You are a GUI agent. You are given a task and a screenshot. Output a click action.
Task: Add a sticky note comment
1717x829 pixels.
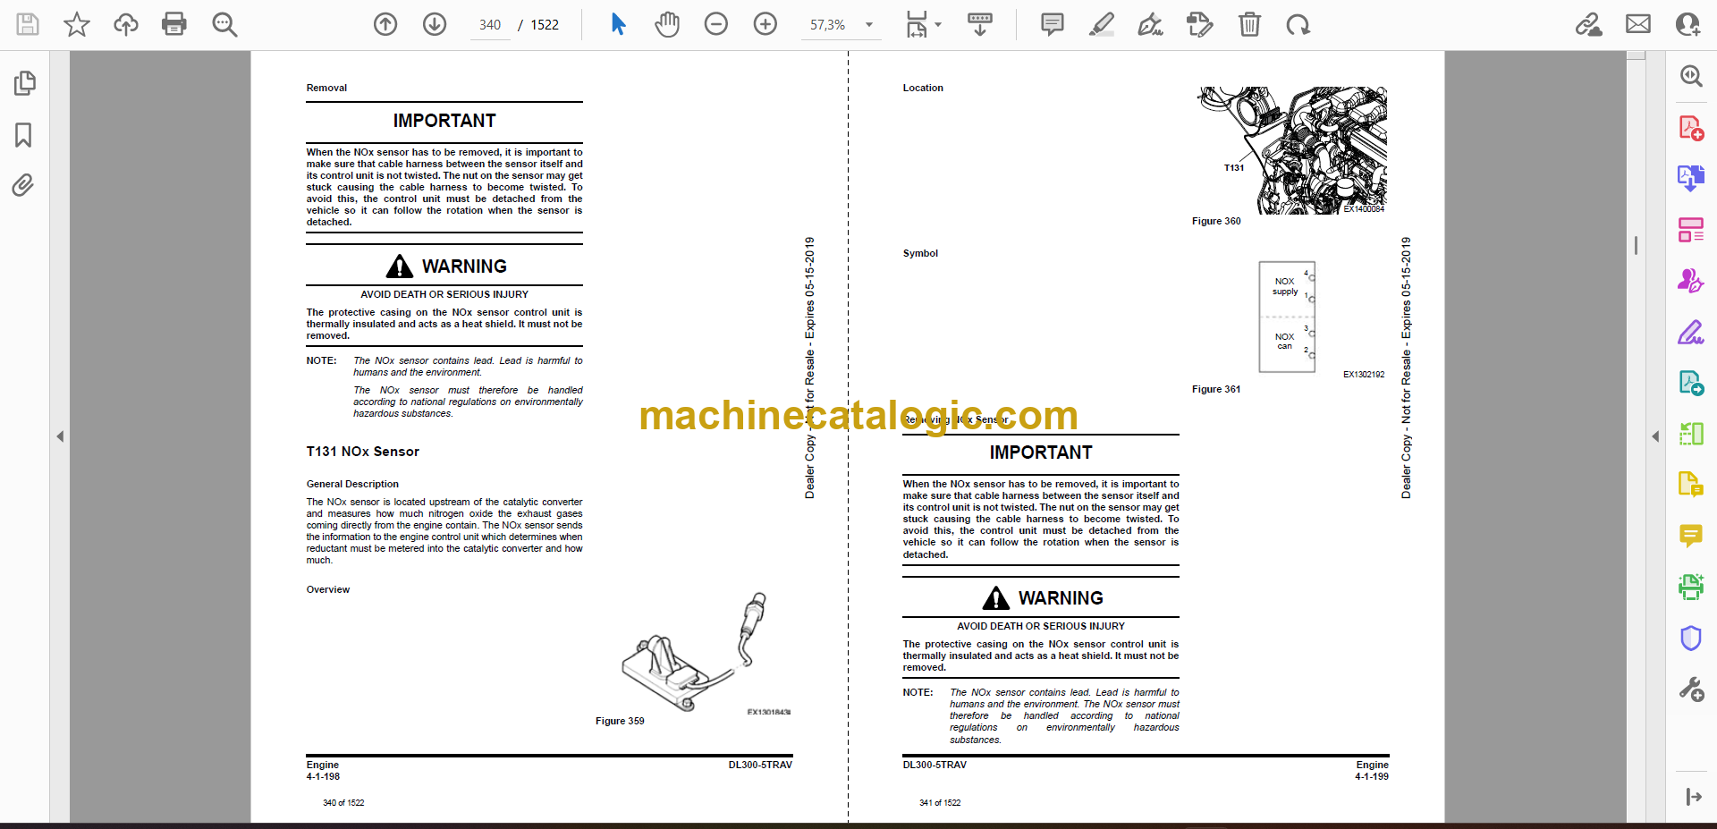[x=1053, y=24]
